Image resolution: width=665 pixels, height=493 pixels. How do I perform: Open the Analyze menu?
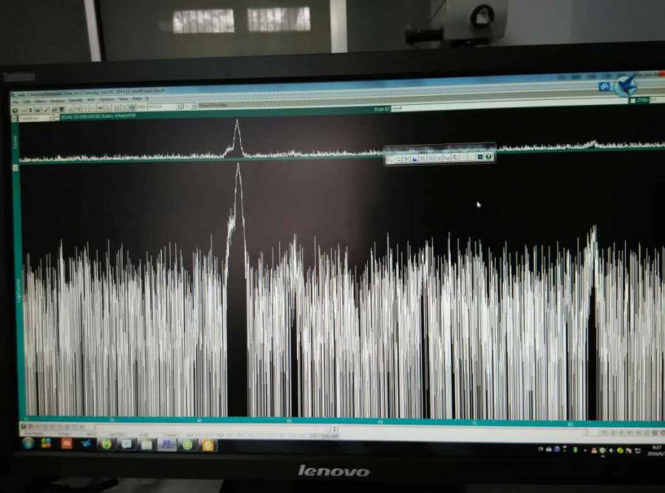pyautogui.click(x=58, y=101)
